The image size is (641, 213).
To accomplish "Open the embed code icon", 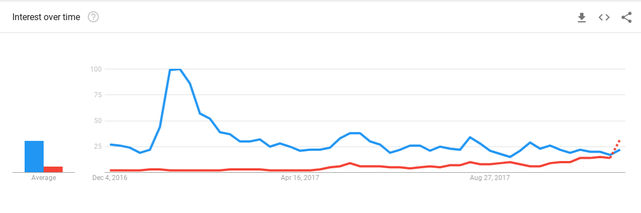I will tap(604, 17).
